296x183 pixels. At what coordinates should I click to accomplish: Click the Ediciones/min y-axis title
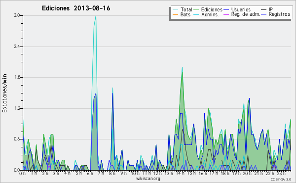pos(4,93)
